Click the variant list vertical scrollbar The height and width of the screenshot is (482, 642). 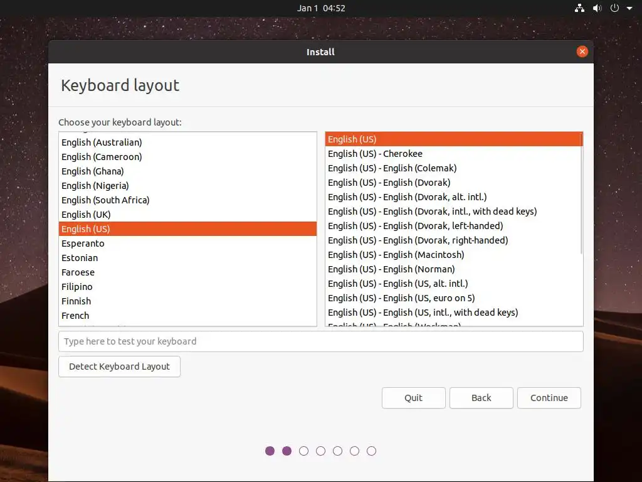point(581,193)
